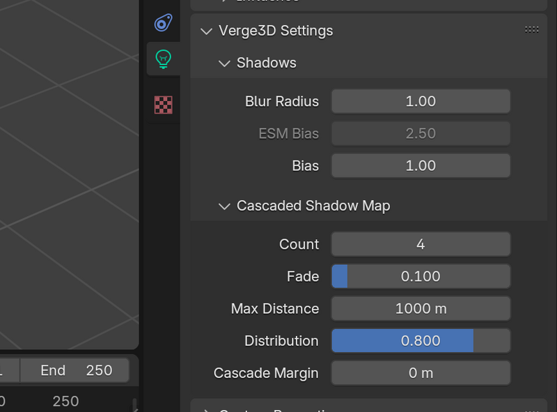557x412 pixels.
Task: Click the Verge3D Settings panel title
Action: click(x=276, y=31)
